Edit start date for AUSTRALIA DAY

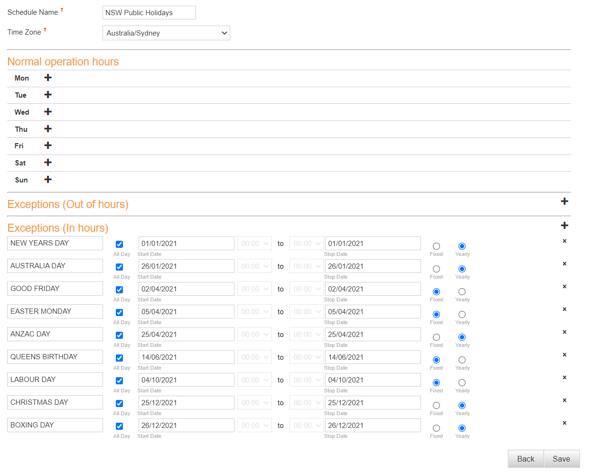click(187, 266)
